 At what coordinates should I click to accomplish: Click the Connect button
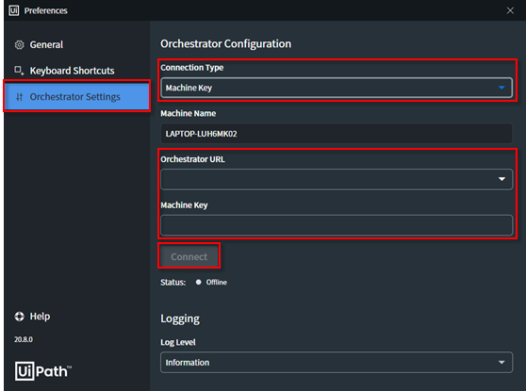point(189,256)
